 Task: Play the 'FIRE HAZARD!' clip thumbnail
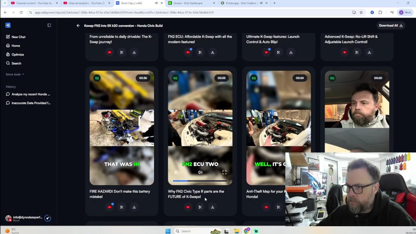[x=122, y=128]
